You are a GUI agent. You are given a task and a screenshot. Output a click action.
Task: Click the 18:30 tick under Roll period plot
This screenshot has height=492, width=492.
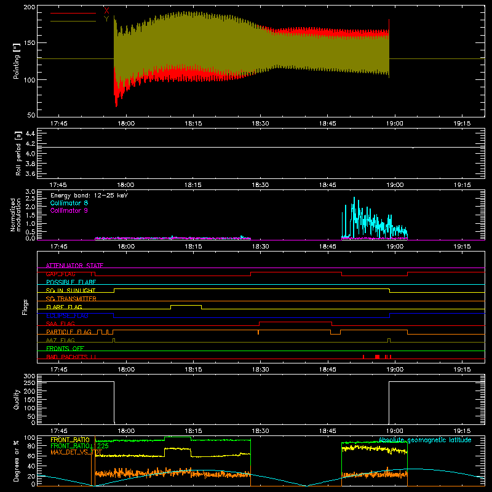pos(260,185)
